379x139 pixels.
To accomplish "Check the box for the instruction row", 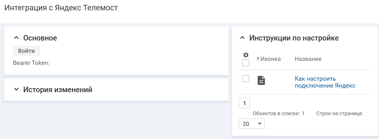I will 246,79.
